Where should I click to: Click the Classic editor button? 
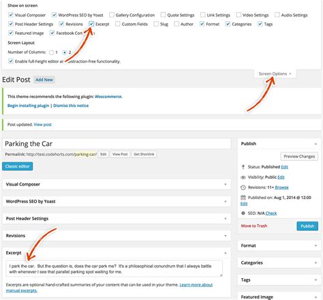(x=18, y=166)
